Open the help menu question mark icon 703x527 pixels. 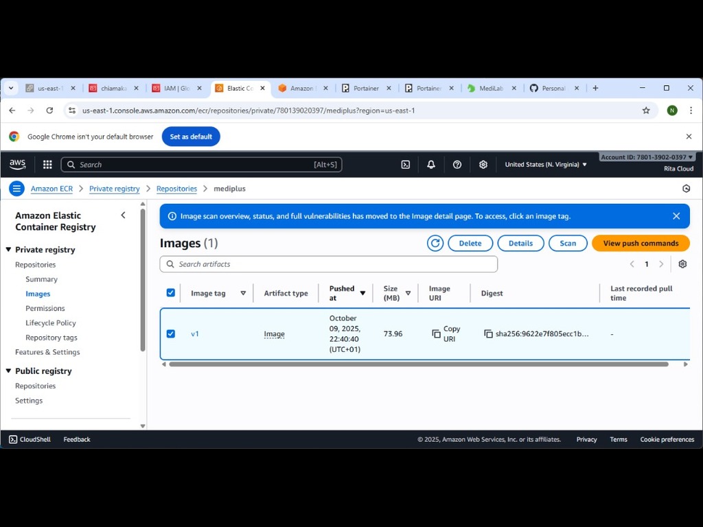coord(457,165)
